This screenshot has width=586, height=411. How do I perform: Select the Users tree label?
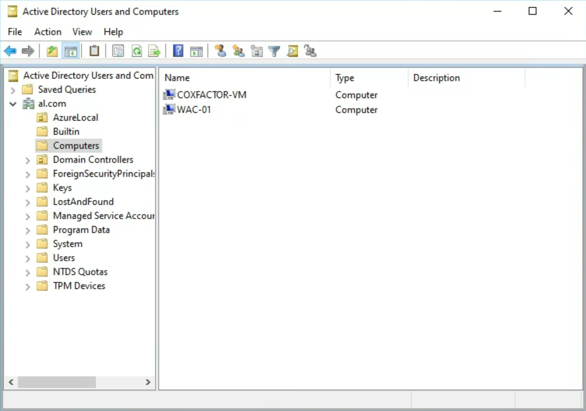pos(64,258)
